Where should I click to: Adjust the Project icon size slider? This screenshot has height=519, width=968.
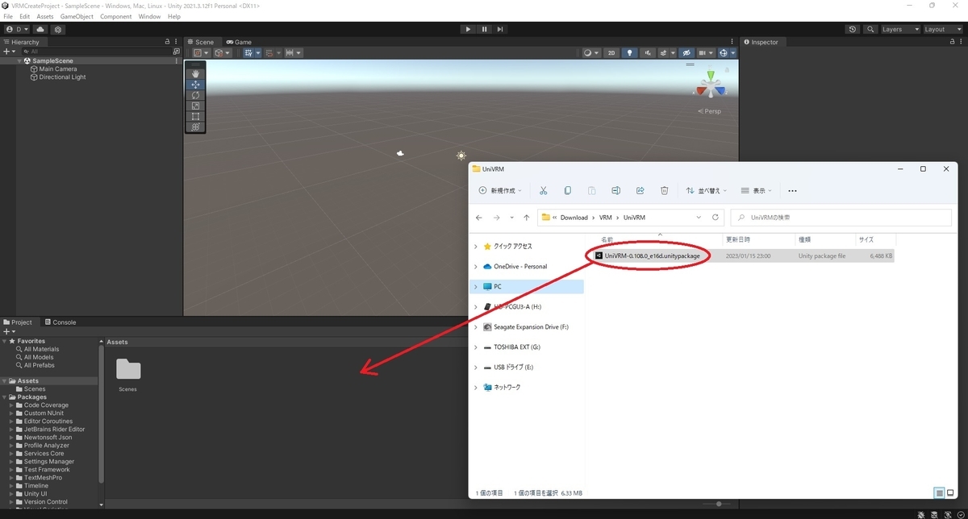pos(719,504)
